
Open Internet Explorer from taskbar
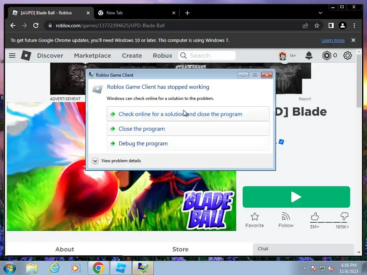tap(54, 268)
